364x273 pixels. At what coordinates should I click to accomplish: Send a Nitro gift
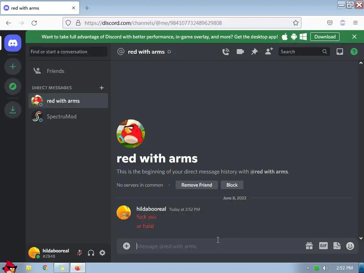(x=309, y=246)
